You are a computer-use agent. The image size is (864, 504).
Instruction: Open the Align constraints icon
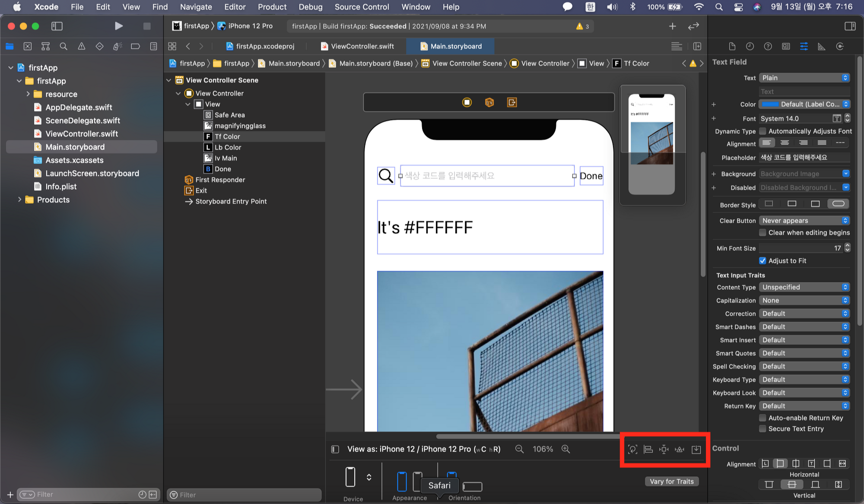pyautogui.click(x=648, y=449)
